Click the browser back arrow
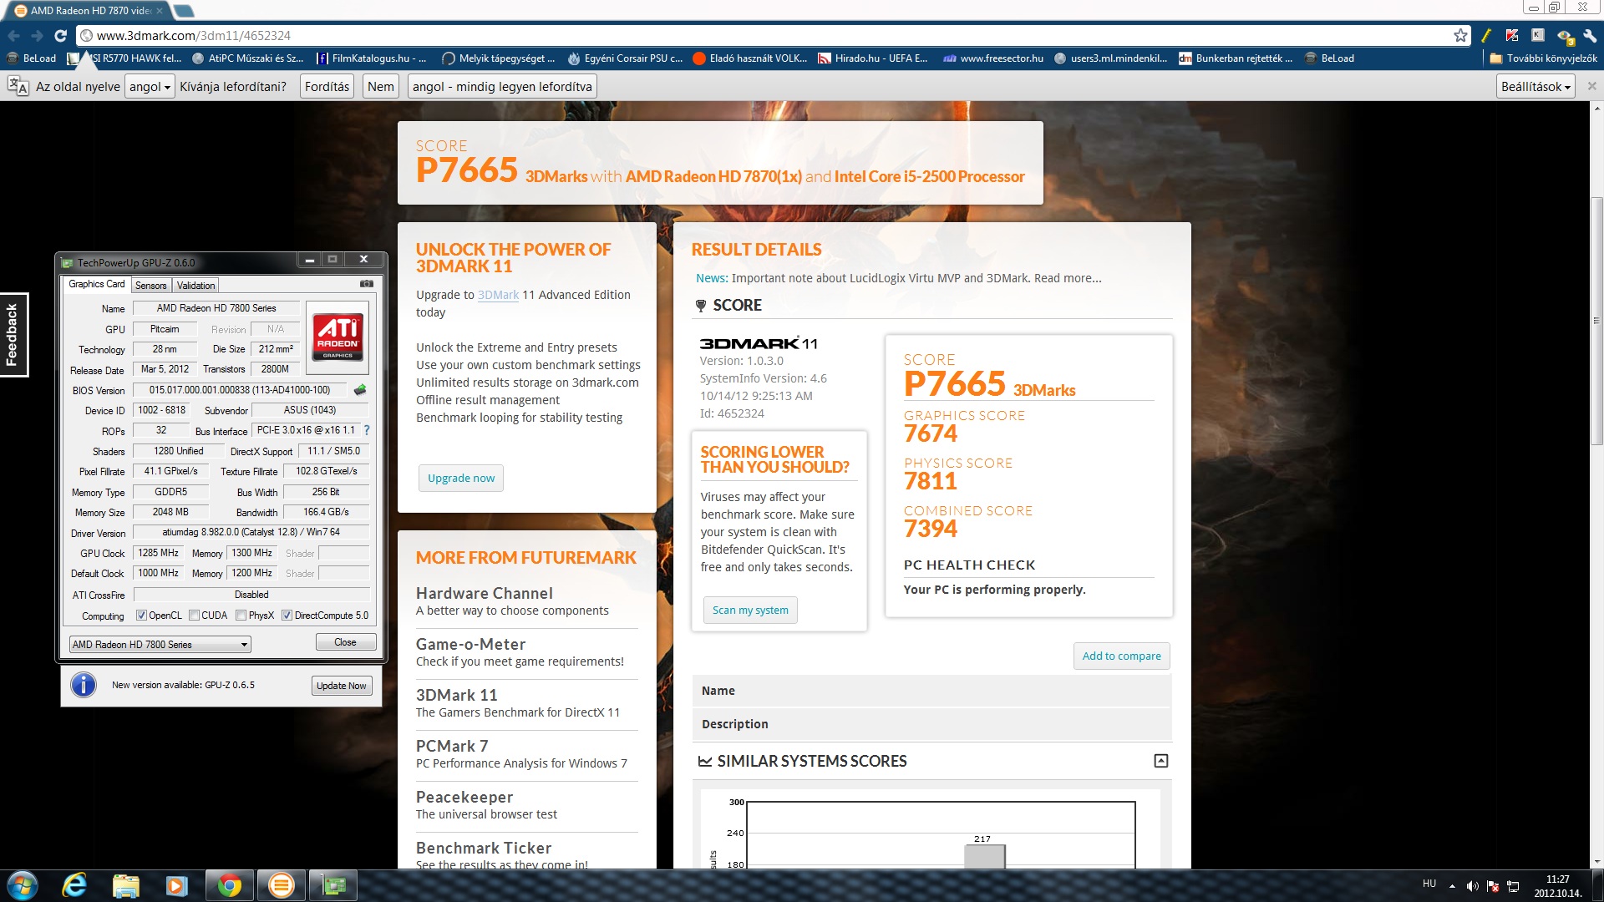1604x902 pixels. tap(13, 36)
